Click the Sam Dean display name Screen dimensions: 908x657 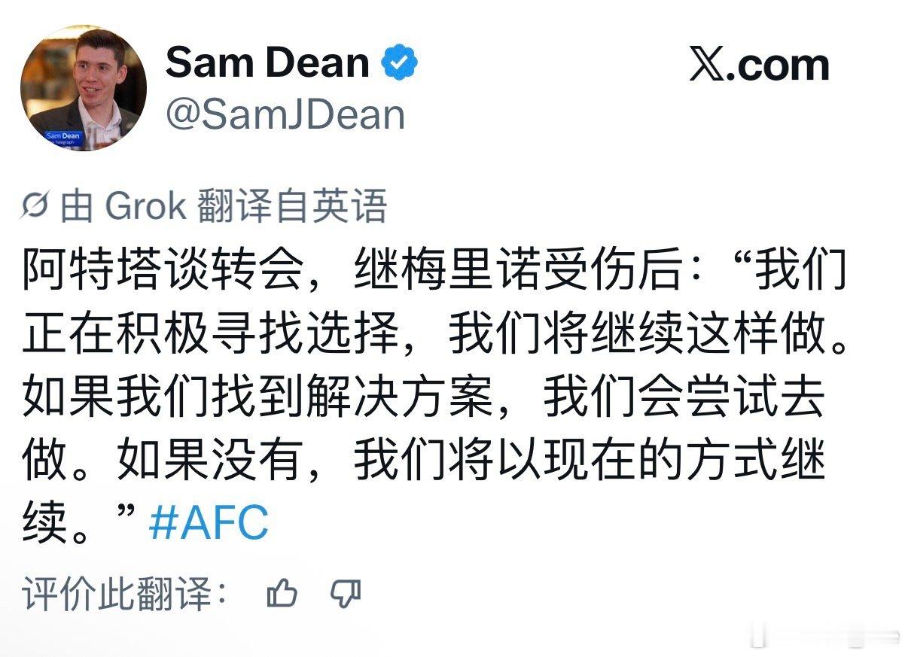267,62
